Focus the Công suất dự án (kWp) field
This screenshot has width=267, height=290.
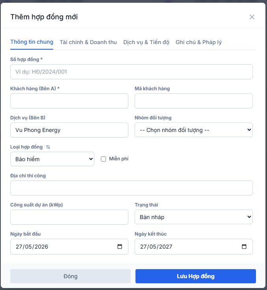click(x=69, y=217)
